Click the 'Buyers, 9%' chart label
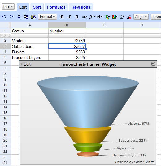 [125, 148]
